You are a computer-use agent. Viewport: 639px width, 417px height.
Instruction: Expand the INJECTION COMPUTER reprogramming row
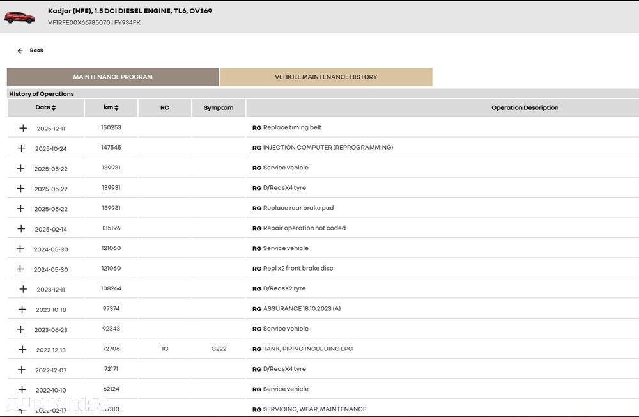[21, 148]
